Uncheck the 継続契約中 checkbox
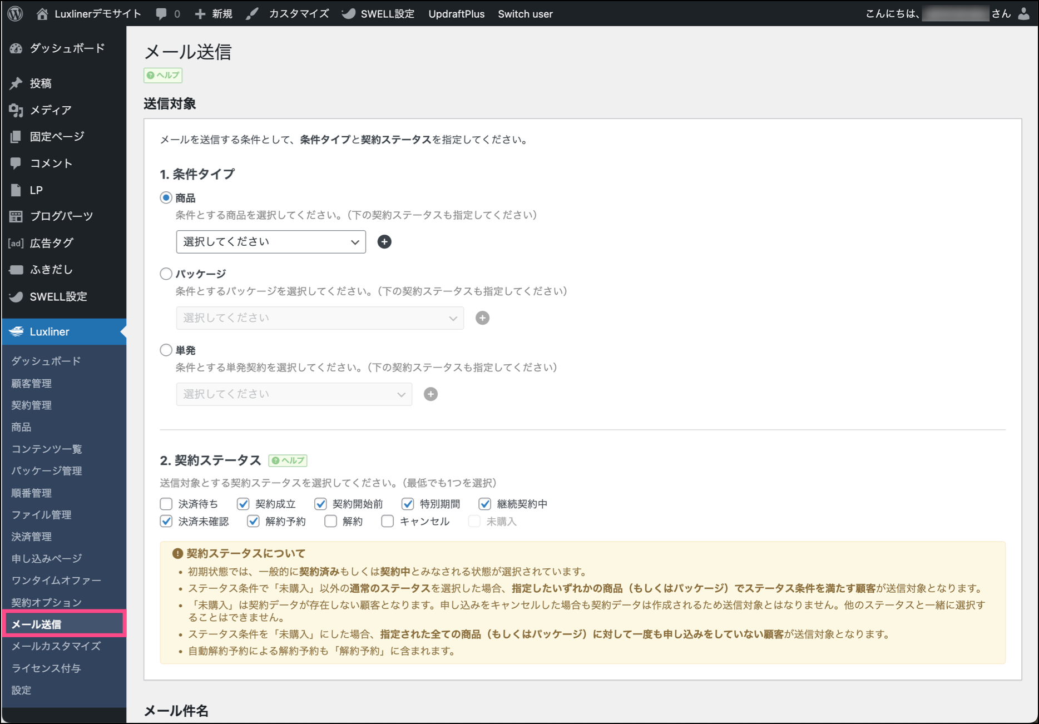The image size is (1039, 724). (485, 504)
